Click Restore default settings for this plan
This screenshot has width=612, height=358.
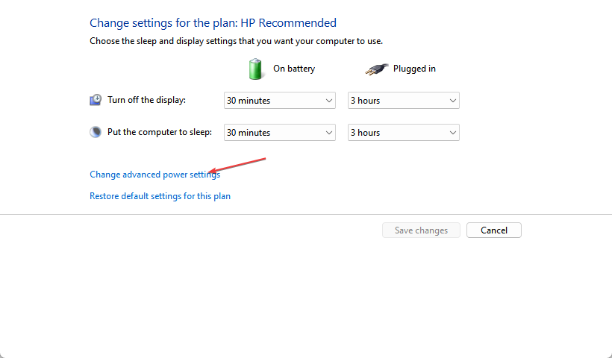(x=160, y=195)
